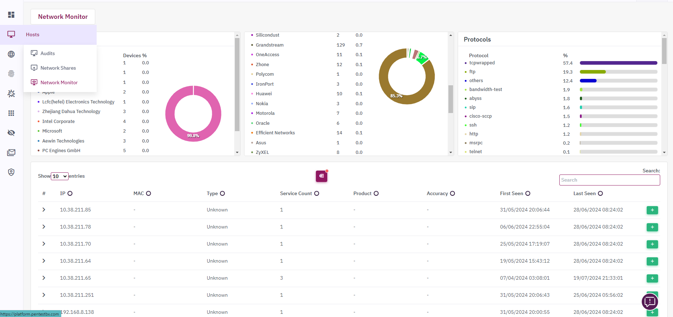This screenshot has height=317, width=673.
Task: Open the shield user icon in sidebar
Action: [11, 172]
